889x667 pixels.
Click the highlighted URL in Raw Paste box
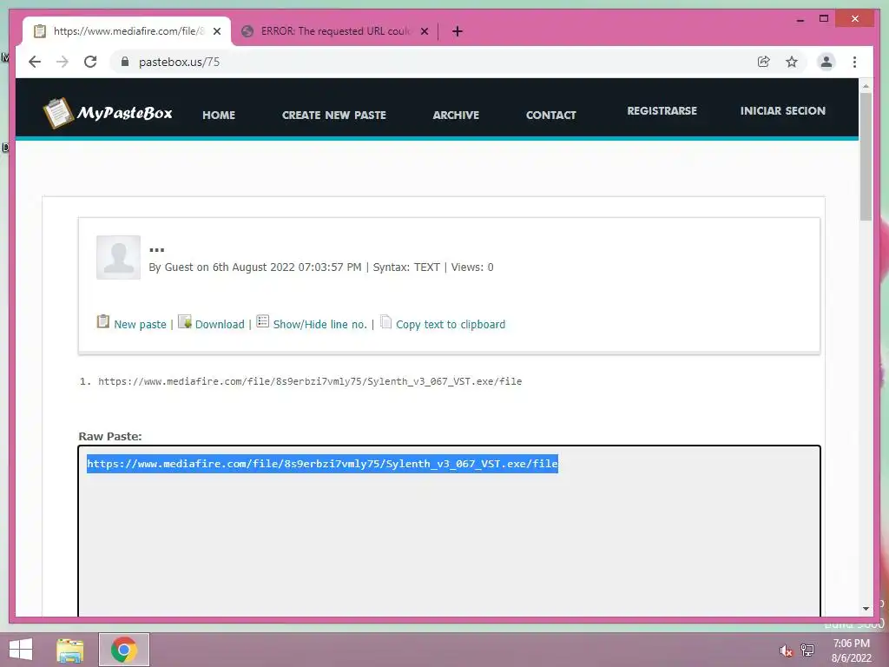(x=322, y=464)
